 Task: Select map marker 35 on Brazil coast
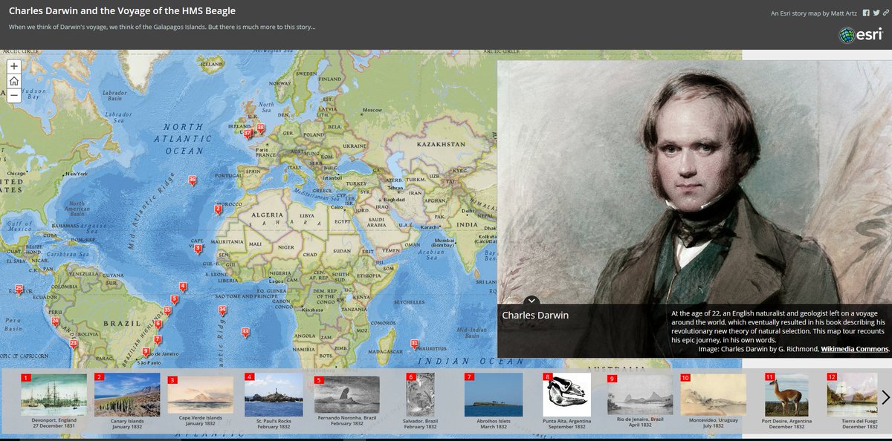[167, 311]
